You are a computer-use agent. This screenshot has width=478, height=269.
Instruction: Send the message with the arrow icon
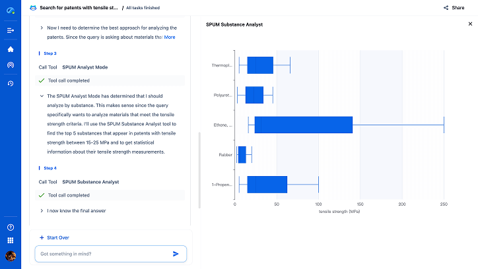(x=176, y=254)
